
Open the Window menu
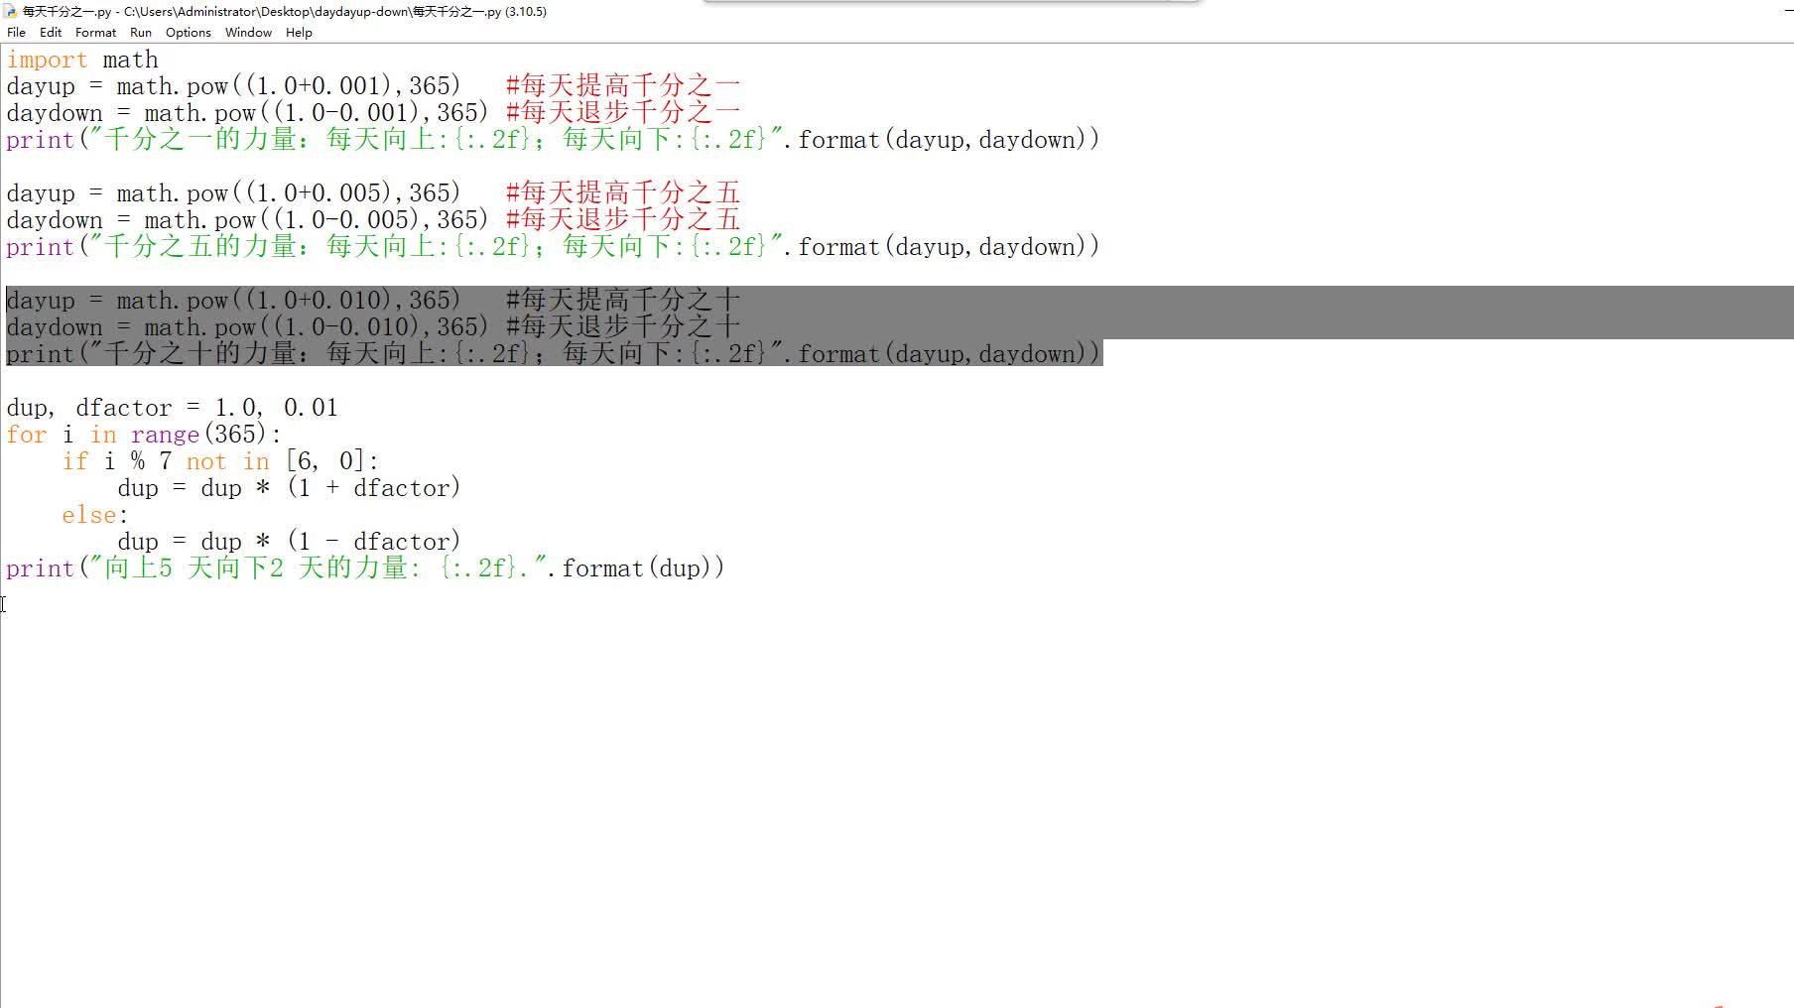[247, 32]
